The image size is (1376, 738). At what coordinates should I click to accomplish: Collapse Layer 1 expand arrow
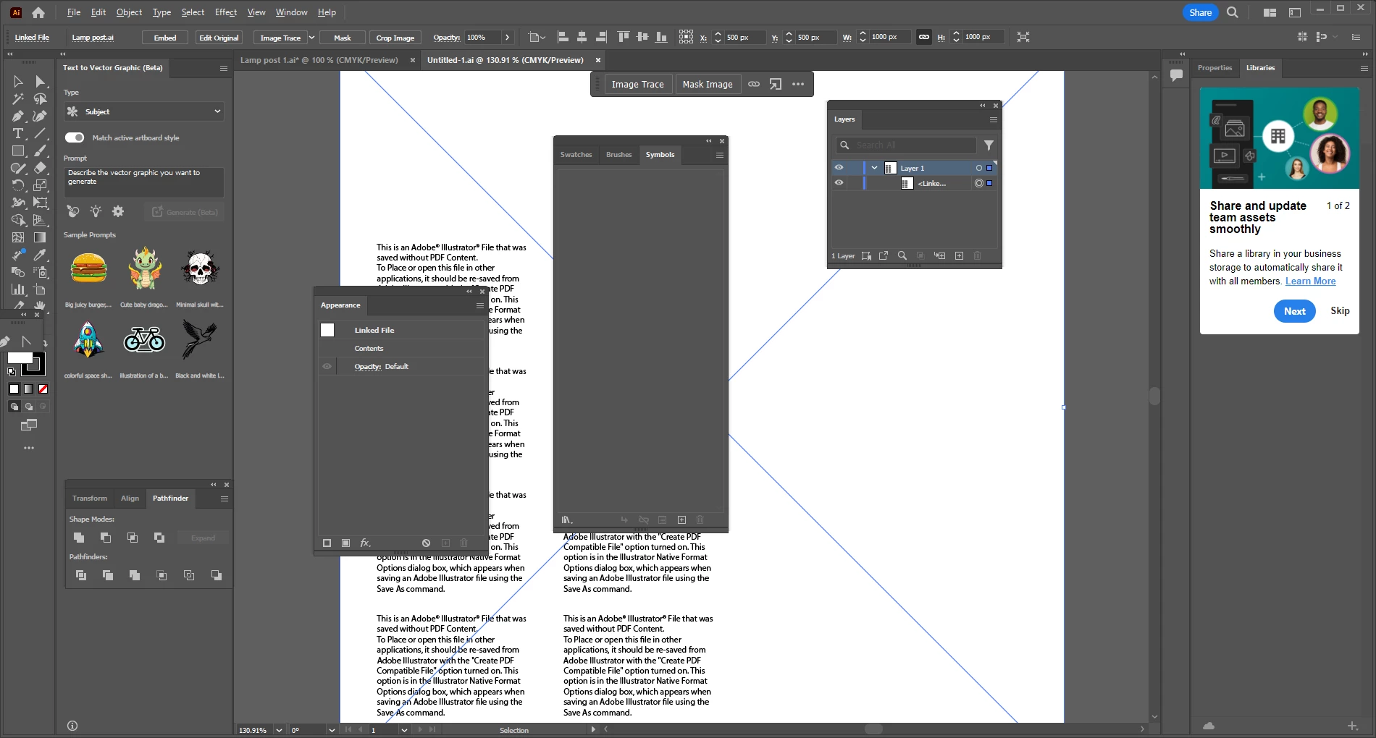pos(875,168)
